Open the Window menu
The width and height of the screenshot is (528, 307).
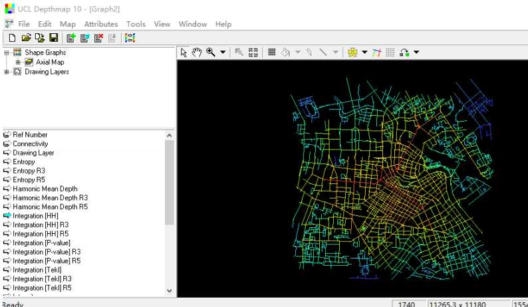[193, 24]
